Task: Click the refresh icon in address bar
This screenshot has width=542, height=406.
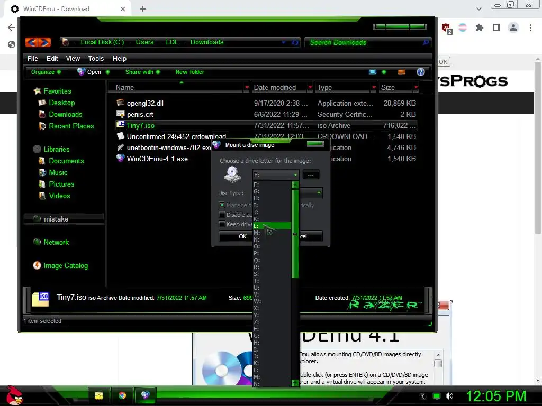Action: 295,42
